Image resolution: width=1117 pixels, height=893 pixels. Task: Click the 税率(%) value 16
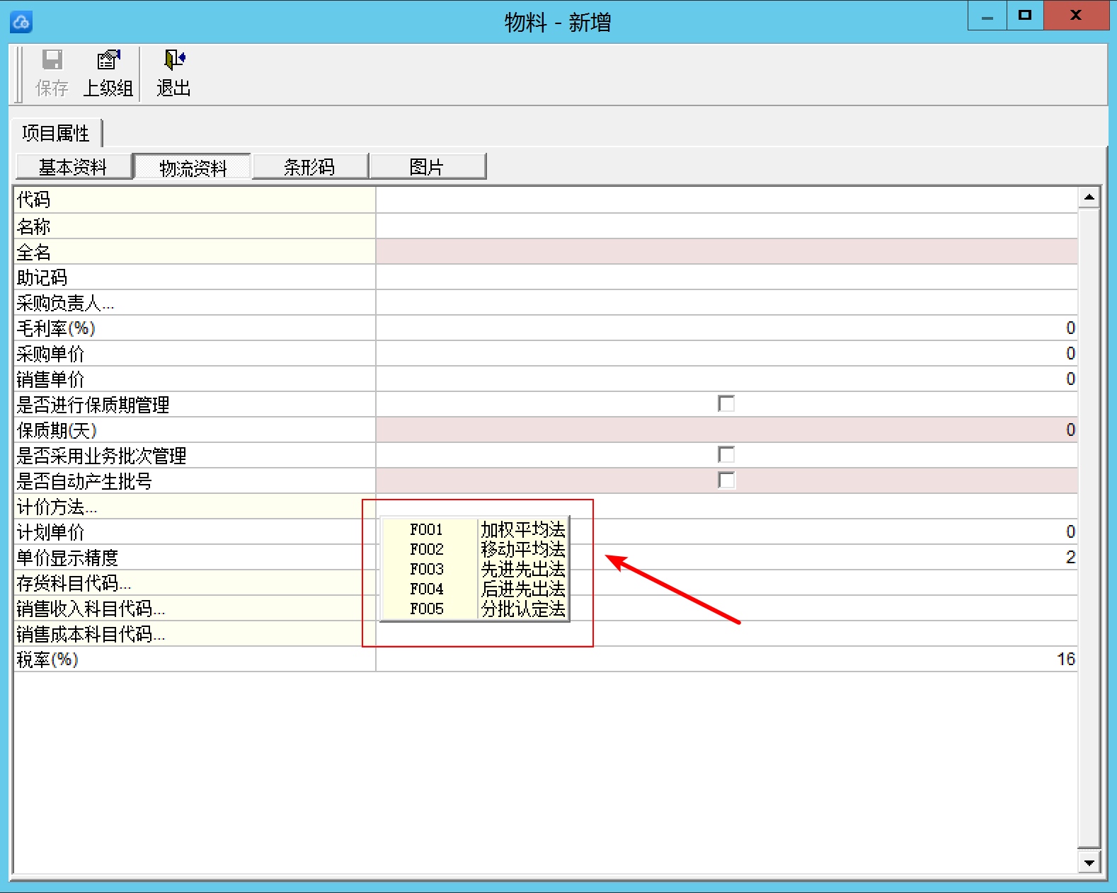[1066, 659]
